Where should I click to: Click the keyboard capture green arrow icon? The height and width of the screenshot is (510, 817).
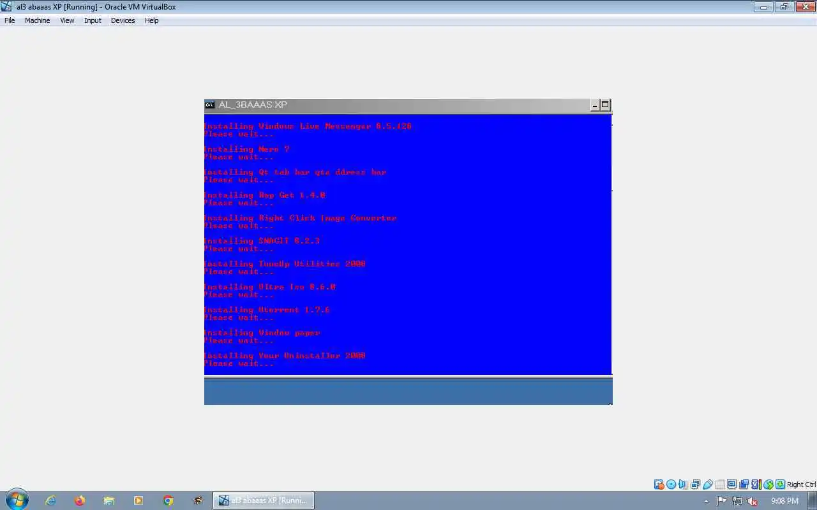pyautogui.click(x=781, y=484)
